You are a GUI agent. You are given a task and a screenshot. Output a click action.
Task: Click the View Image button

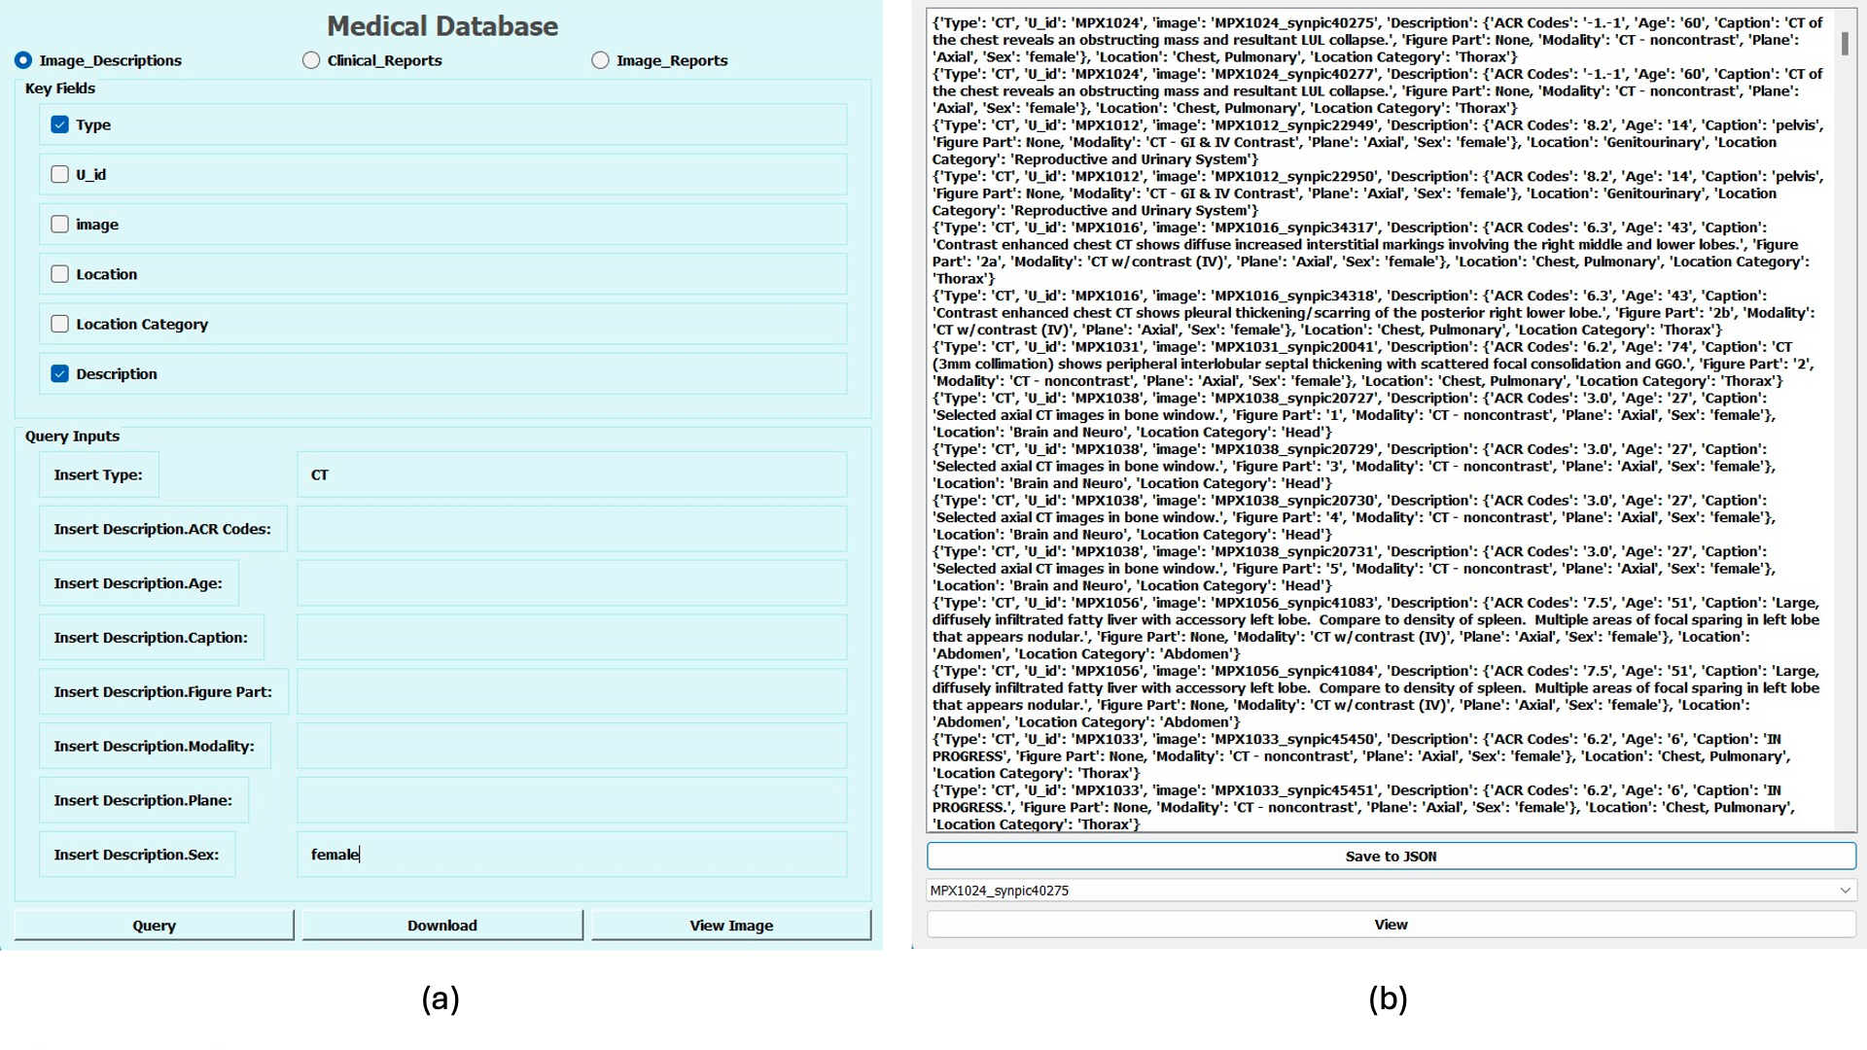tap(731, 926)
